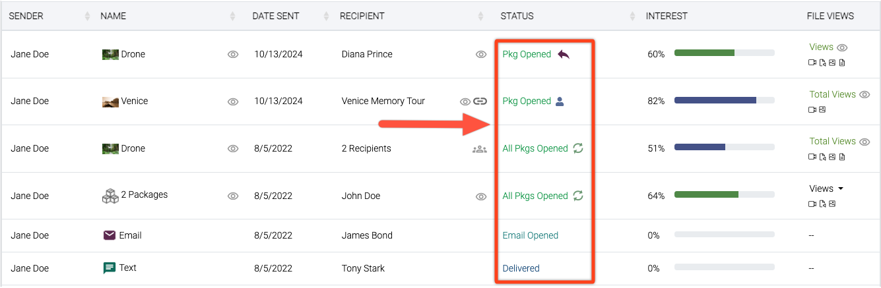Click the person icon in Venice status
The width and height of the screenshot is (881, 288).
[x=560, y=101]
